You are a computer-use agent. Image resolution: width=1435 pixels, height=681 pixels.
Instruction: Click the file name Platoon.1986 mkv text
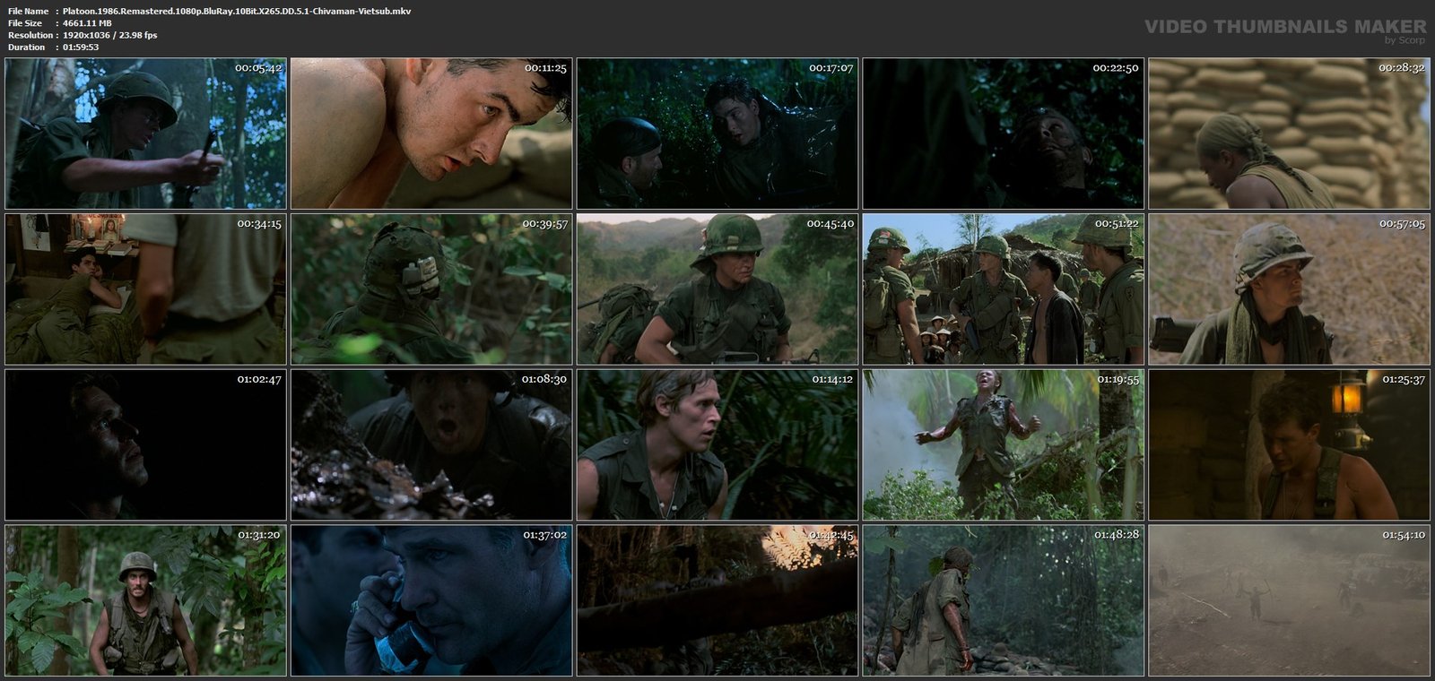pyautogui.click(x=237, y=11)
